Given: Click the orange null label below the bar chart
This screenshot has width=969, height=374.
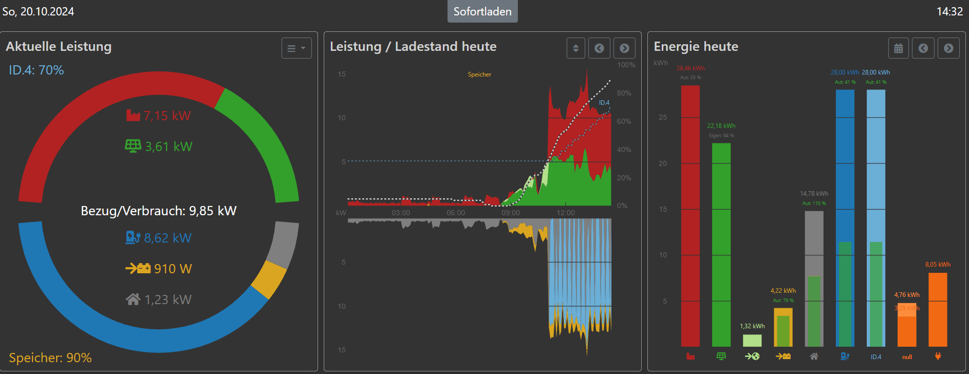Looking at the screenshot, I should pyautogui.click(x=907, y=357).
